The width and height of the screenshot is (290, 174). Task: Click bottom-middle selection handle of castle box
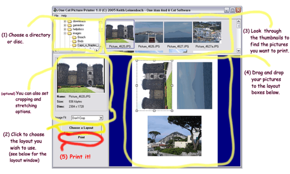coord(154,111)
